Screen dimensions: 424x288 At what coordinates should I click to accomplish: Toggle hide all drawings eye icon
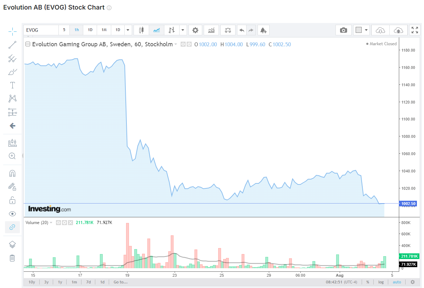(12, 214)
